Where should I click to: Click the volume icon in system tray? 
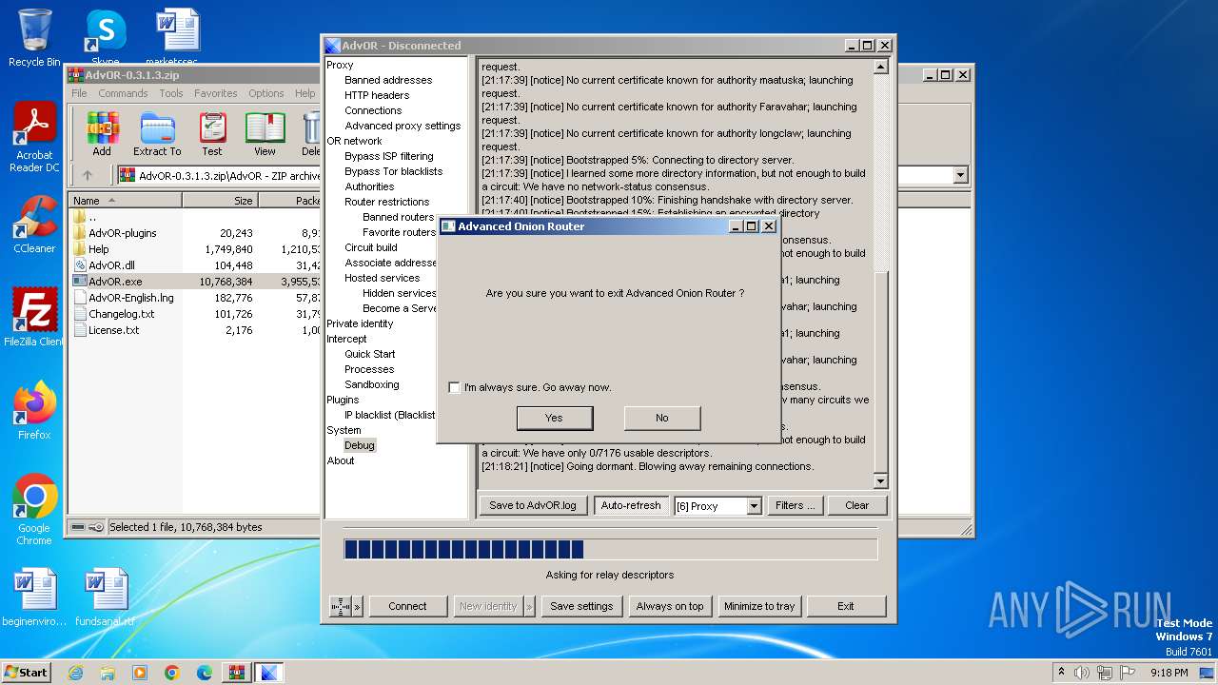coord(1081,672)
